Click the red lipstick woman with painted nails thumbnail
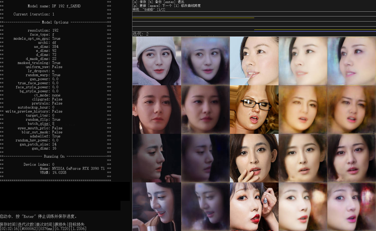The height and width of the screenshot is (231, 376). pos(254,206)
